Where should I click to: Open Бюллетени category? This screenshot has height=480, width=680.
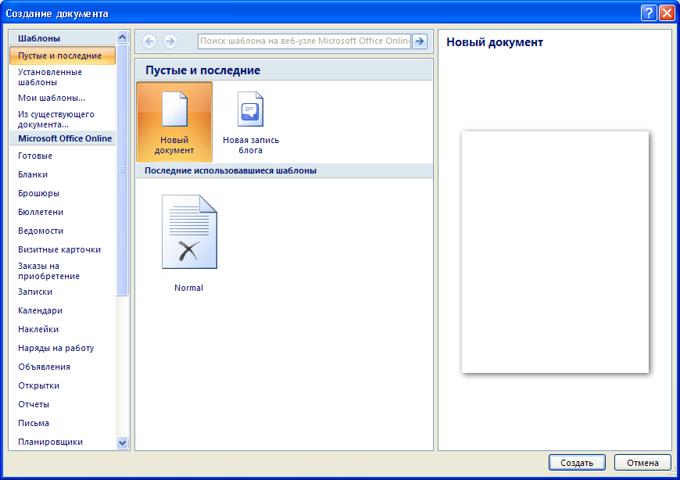coord(63,212)
